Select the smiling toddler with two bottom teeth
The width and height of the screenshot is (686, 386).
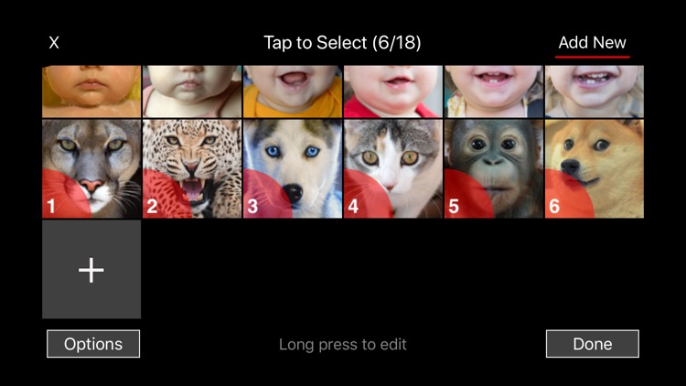[x=494, y=91]
